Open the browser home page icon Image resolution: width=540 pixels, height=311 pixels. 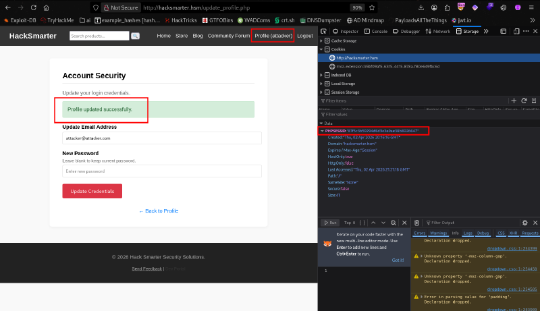[x=46, y=7]
